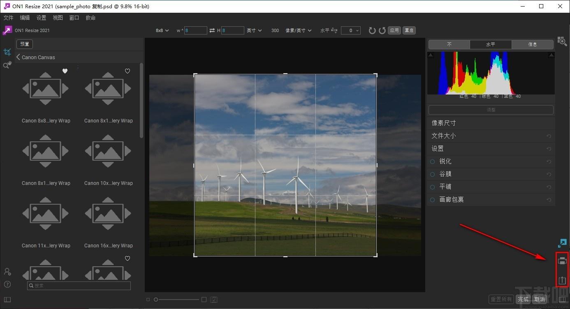The image size is (570, 309).
Task: Click the 应用 button
Action: 394,30
